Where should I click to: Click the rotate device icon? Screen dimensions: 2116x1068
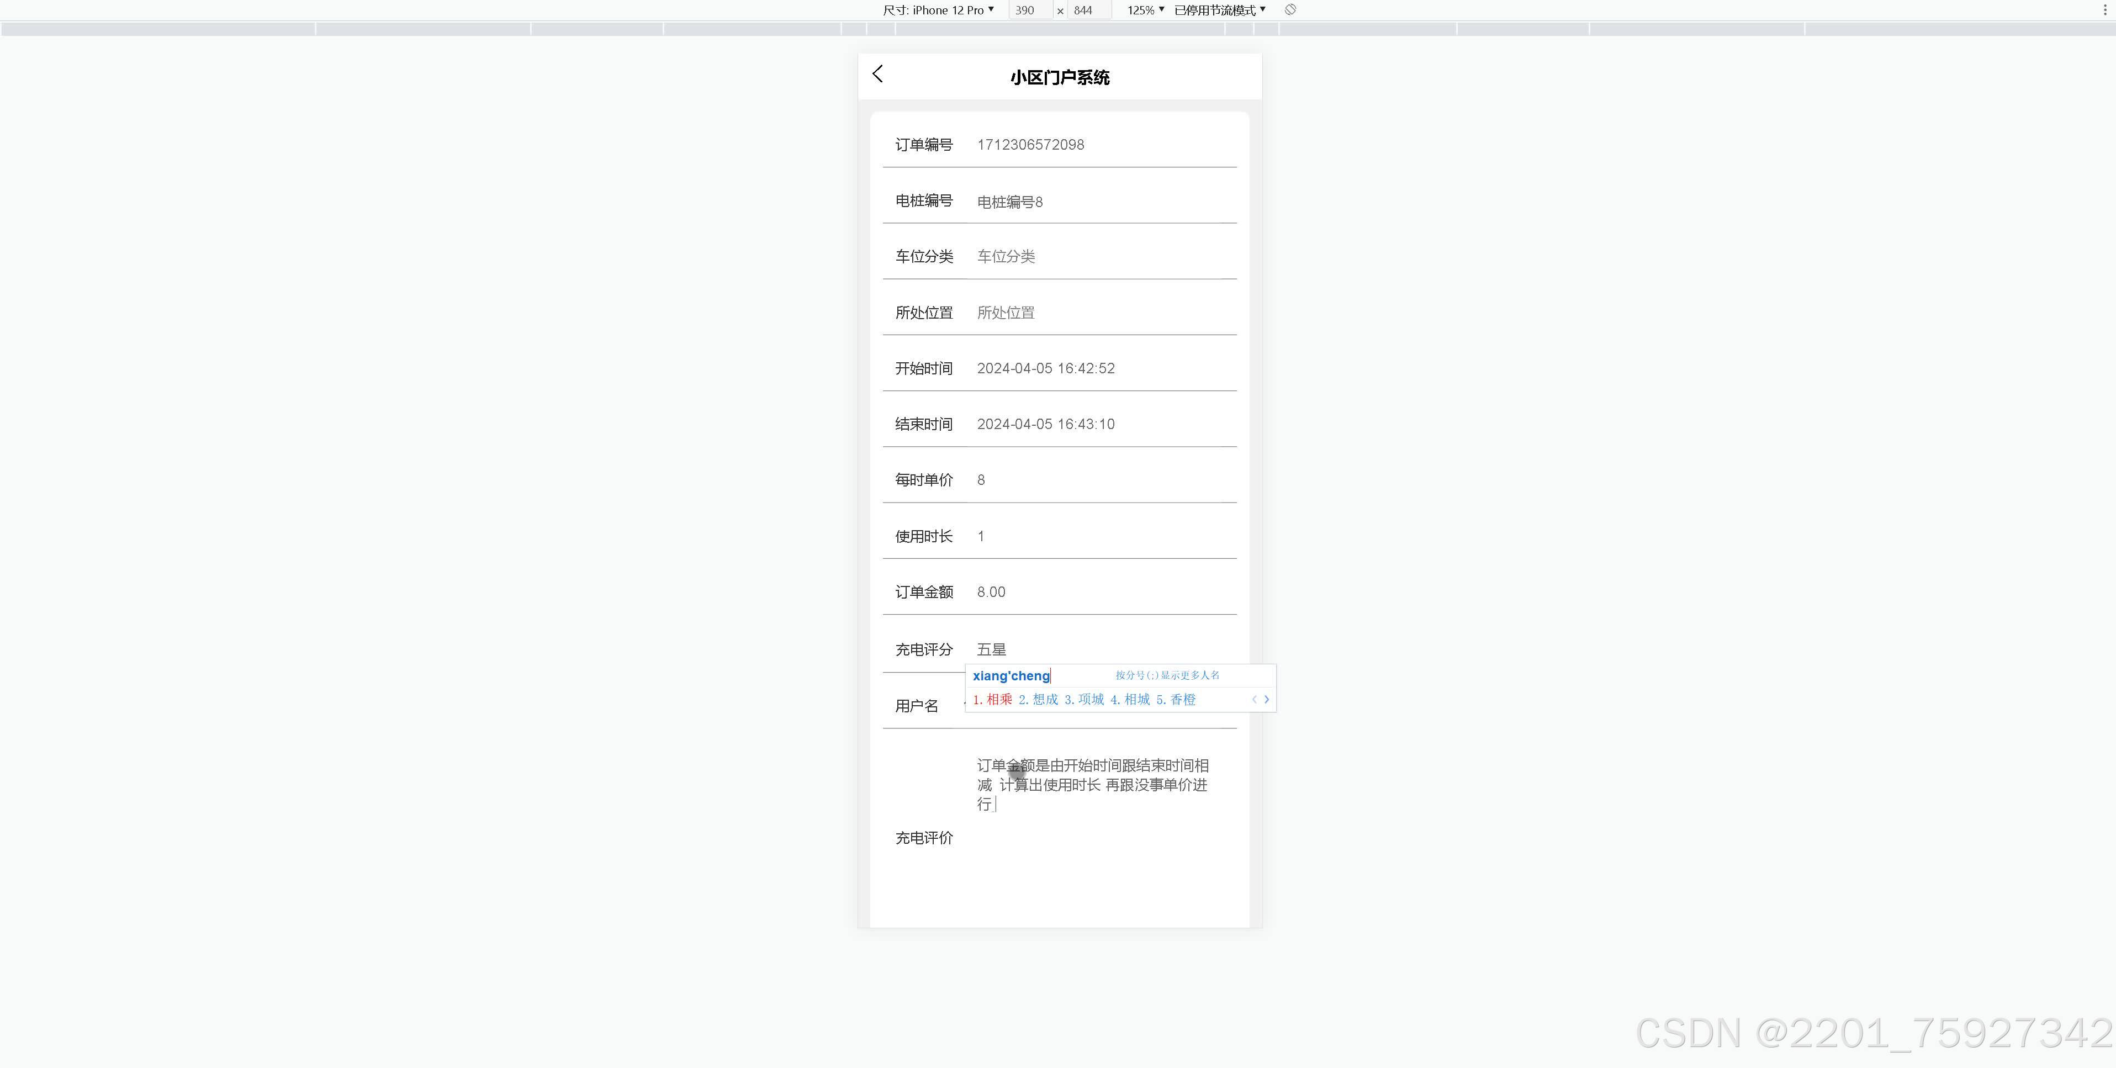click(x=1290, y=10)
